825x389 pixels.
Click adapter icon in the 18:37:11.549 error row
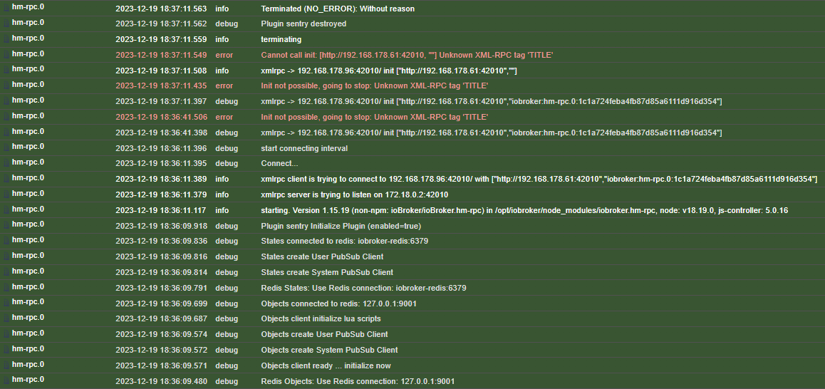click(x=7, y=54)
